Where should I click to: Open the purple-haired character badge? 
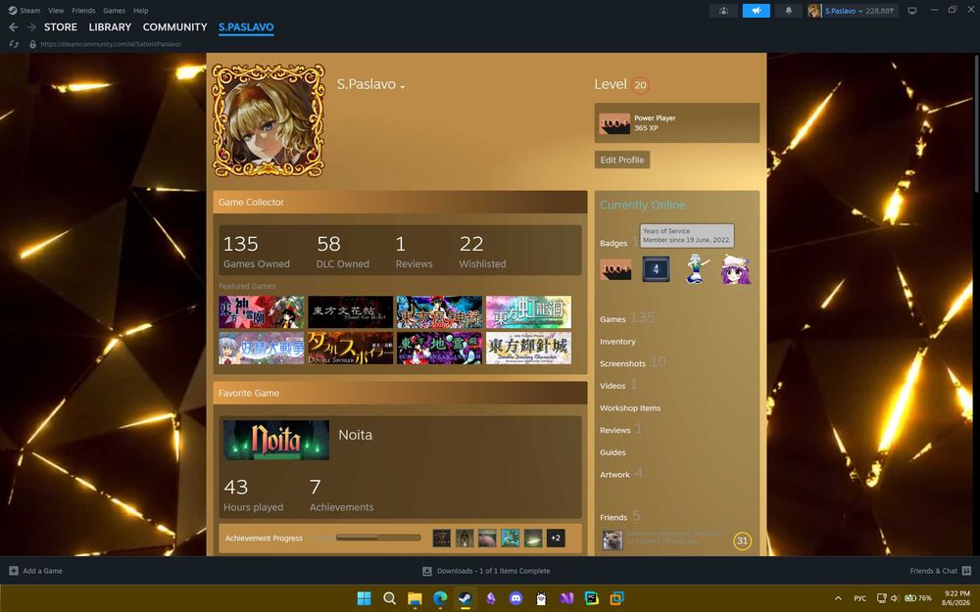coord(737,269)
